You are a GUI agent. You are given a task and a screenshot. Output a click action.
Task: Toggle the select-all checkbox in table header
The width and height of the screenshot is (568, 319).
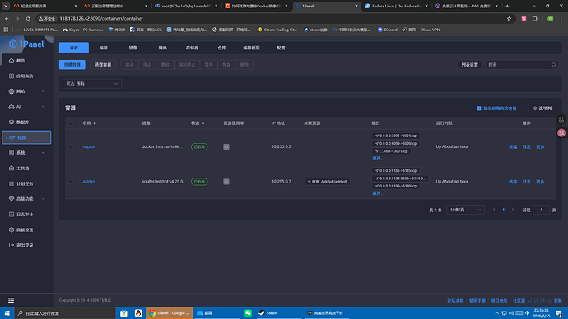click(x=71, y=123)
